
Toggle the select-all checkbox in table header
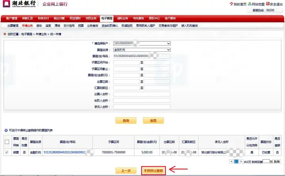click(7, 142)
